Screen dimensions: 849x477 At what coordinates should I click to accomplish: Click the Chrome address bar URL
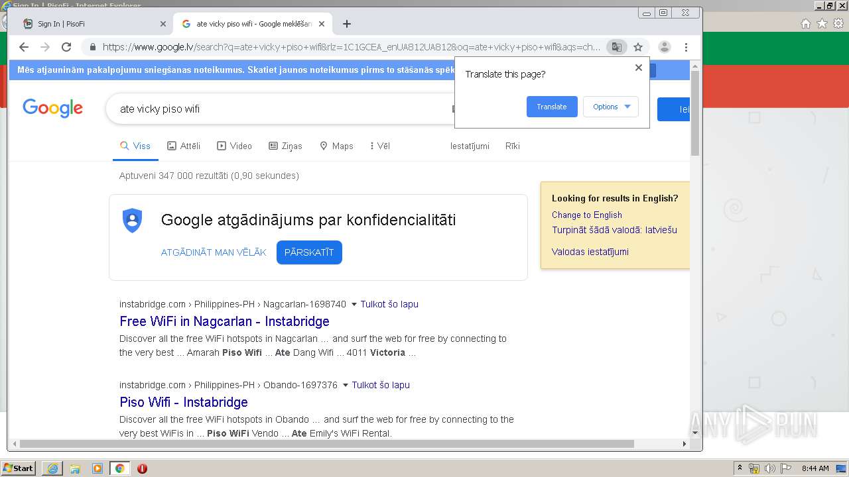pyautogui.click(x=352, y=47)
